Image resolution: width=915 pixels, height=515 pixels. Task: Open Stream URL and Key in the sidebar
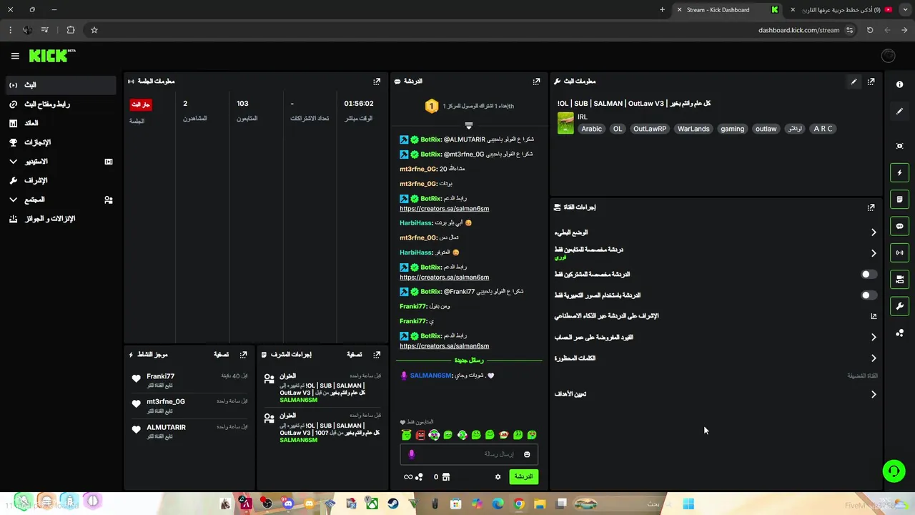pos(60,104)
